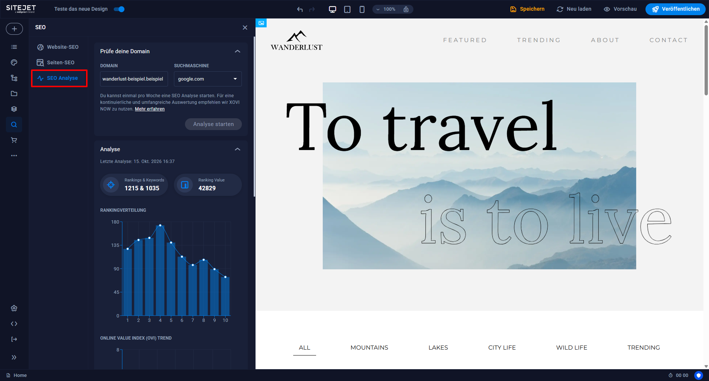Switch to tablet viewport icon
709x381 pixels.
pyautogui.click(x=347, y=9)
